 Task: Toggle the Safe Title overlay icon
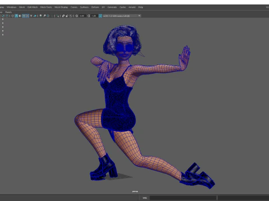(7, 16)
